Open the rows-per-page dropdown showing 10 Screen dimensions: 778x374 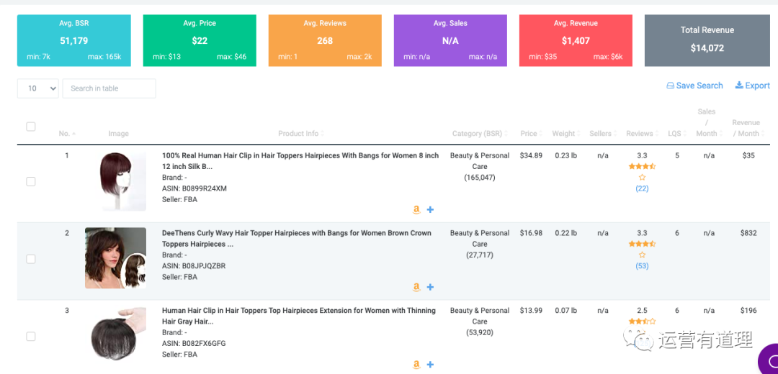click(x=37, y=88)
